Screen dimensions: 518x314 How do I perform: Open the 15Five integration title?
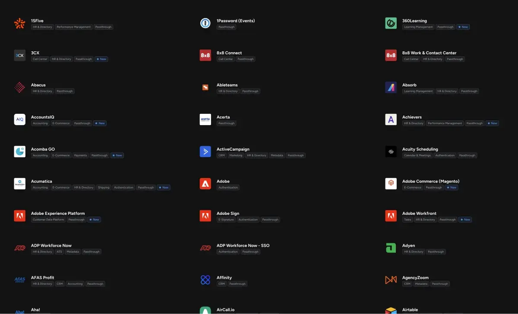coord(37,21)
